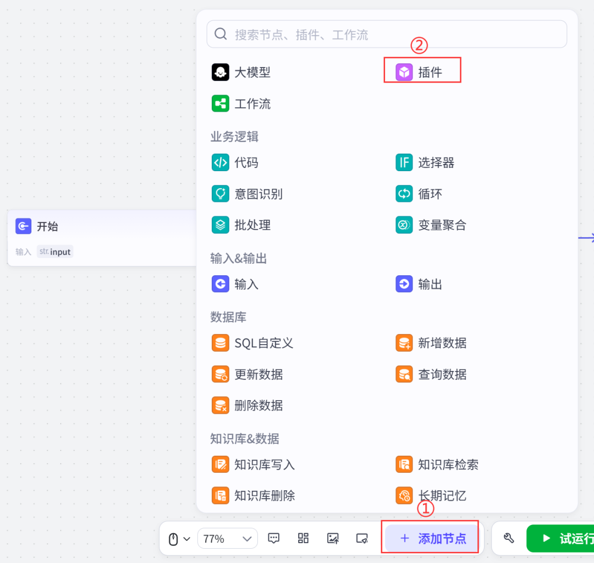Screen dimensions: 594x563
Task: Select the 选择器 menu entry label
Action: [x=436, y=163]
